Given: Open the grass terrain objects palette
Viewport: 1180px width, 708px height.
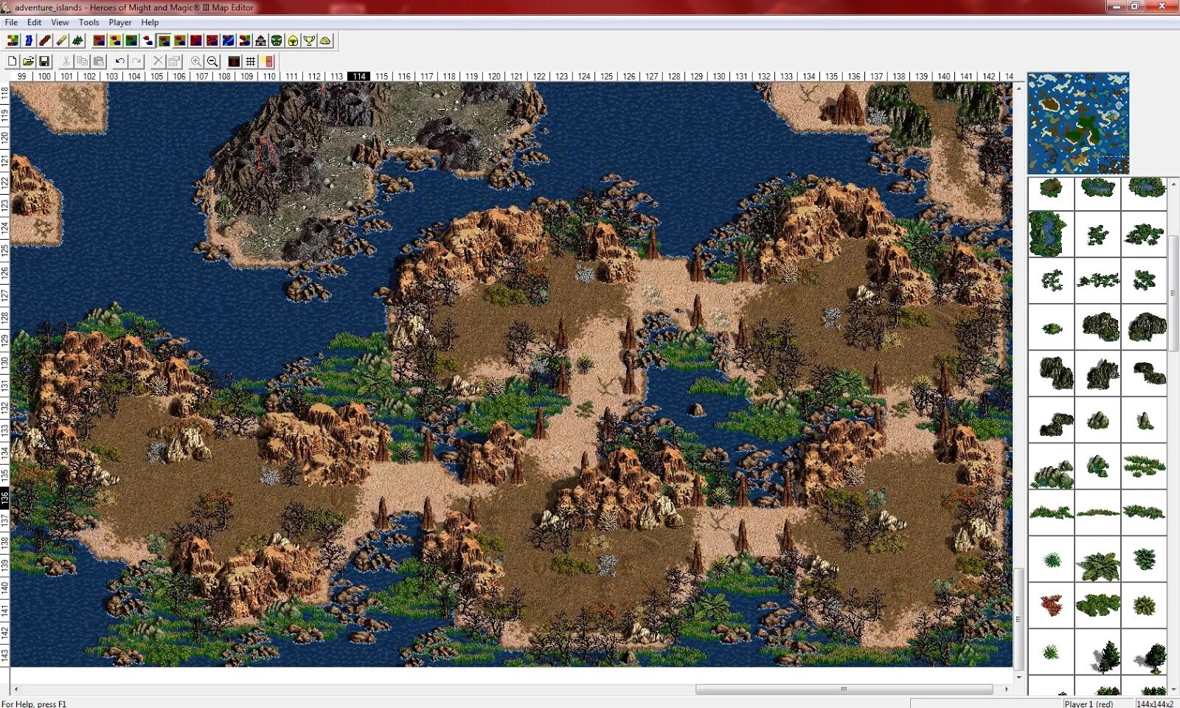Looking at the screenshot, I should coord(131,41).
